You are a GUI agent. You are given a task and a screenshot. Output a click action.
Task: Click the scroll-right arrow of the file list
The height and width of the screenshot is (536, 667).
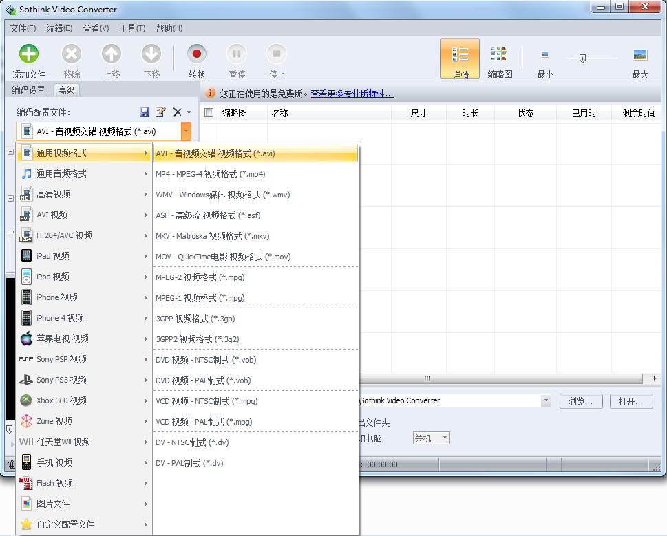click(x=654, y=378)
